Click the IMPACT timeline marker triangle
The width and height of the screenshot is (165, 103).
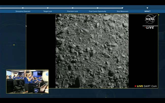[x=147, y=8]
